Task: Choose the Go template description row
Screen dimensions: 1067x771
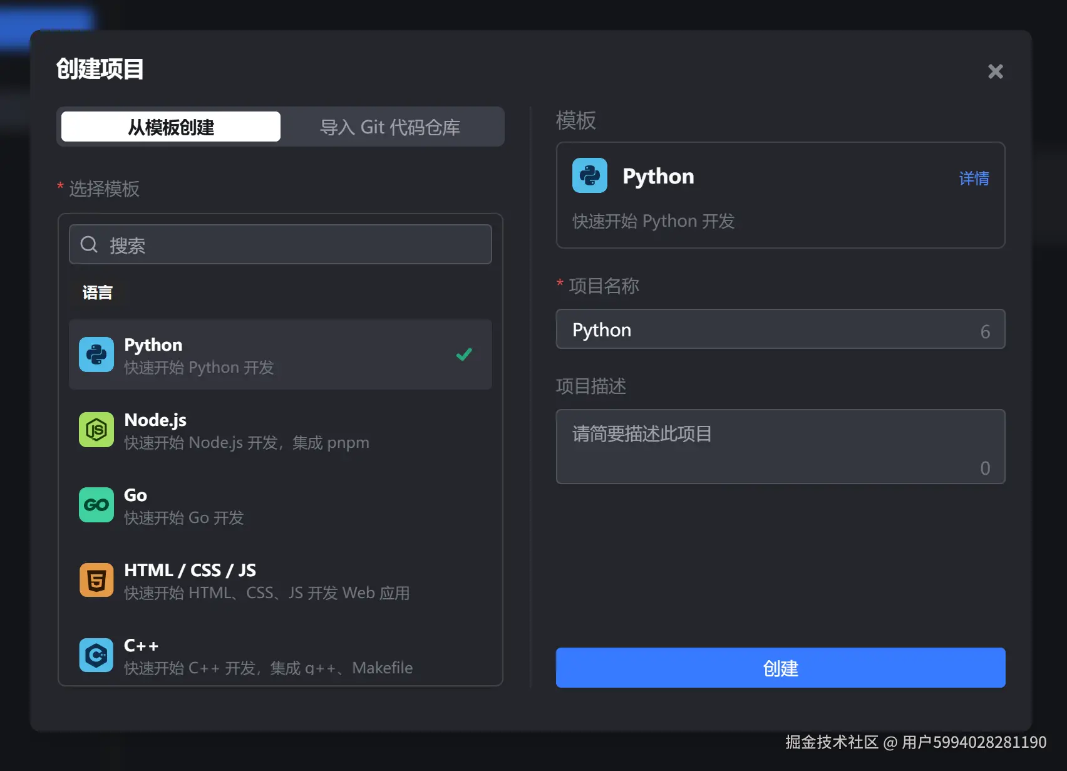Action: 184,518
